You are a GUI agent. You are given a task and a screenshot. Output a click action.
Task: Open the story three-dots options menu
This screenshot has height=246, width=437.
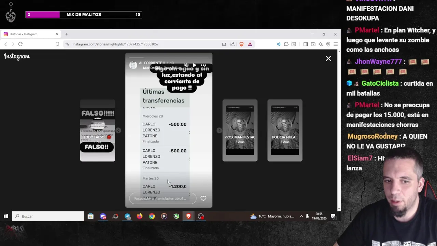(203, 65)
